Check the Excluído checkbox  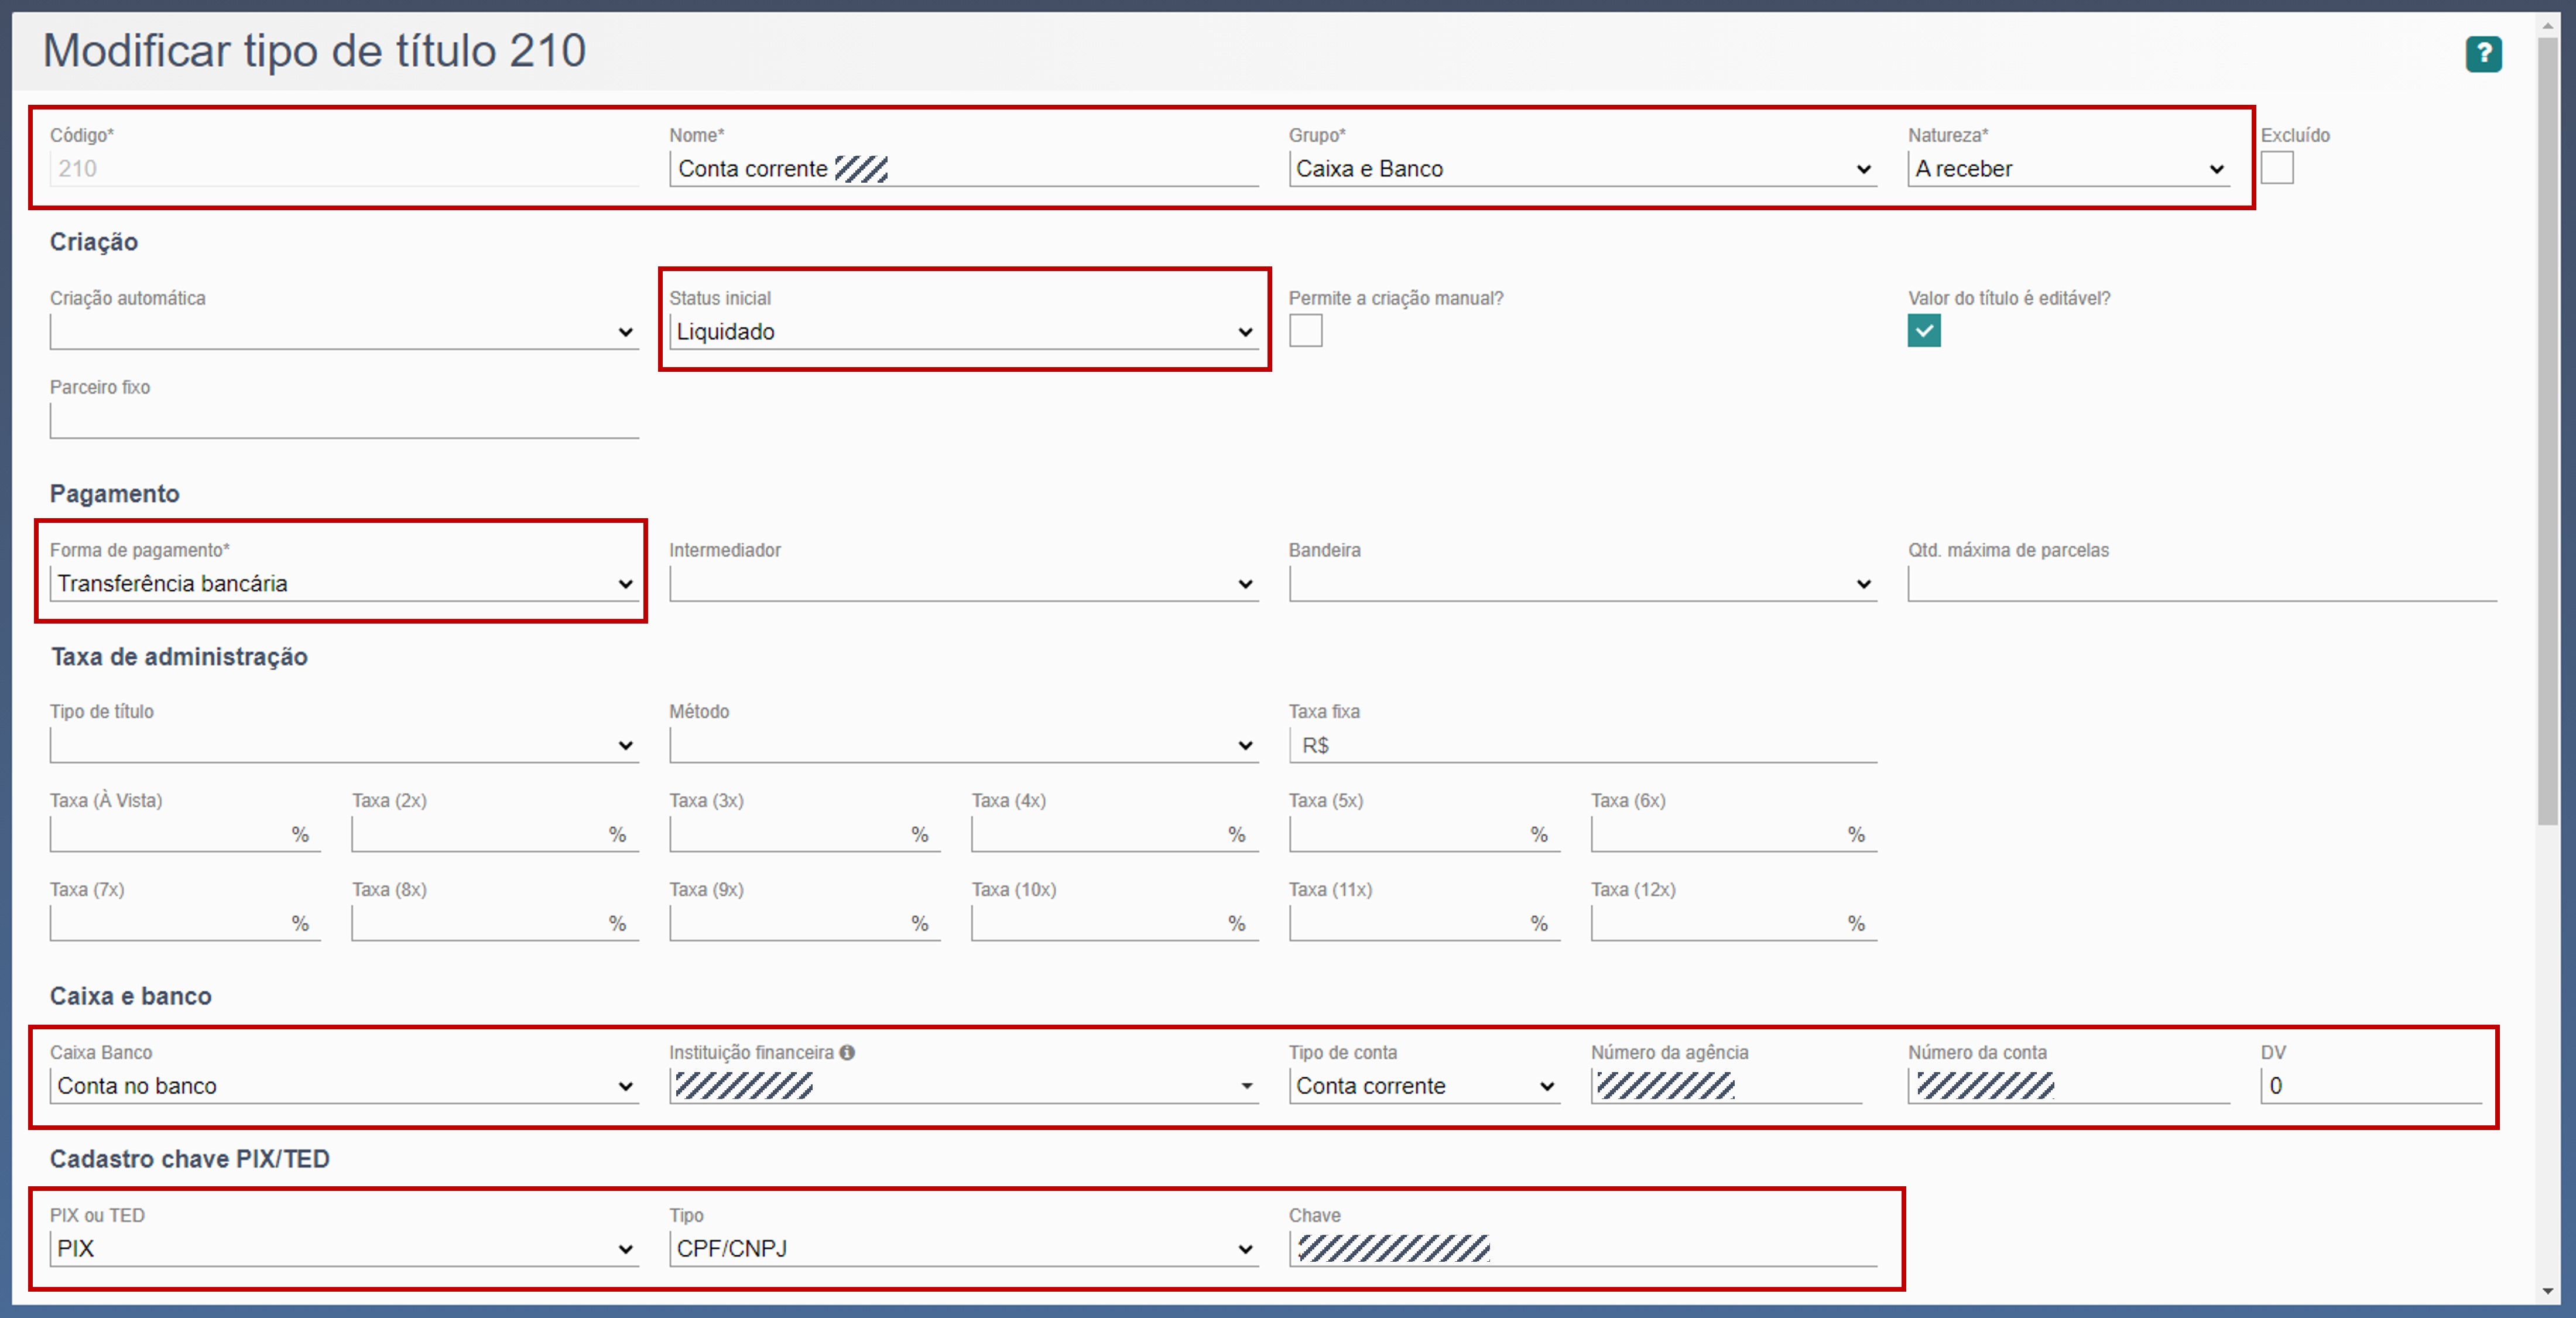tap(2276, 168)
